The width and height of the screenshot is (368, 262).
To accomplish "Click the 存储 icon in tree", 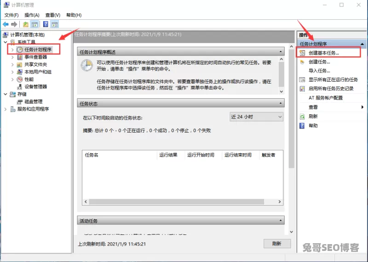I will pyautogui.click(x=13, y=94).
